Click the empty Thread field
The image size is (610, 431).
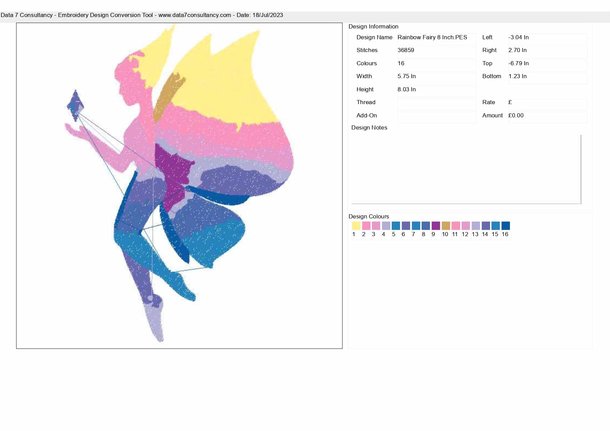(437, 104)
